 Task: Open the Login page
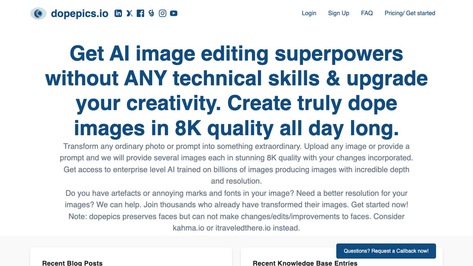pyautogui.click(x=309, y=13)
